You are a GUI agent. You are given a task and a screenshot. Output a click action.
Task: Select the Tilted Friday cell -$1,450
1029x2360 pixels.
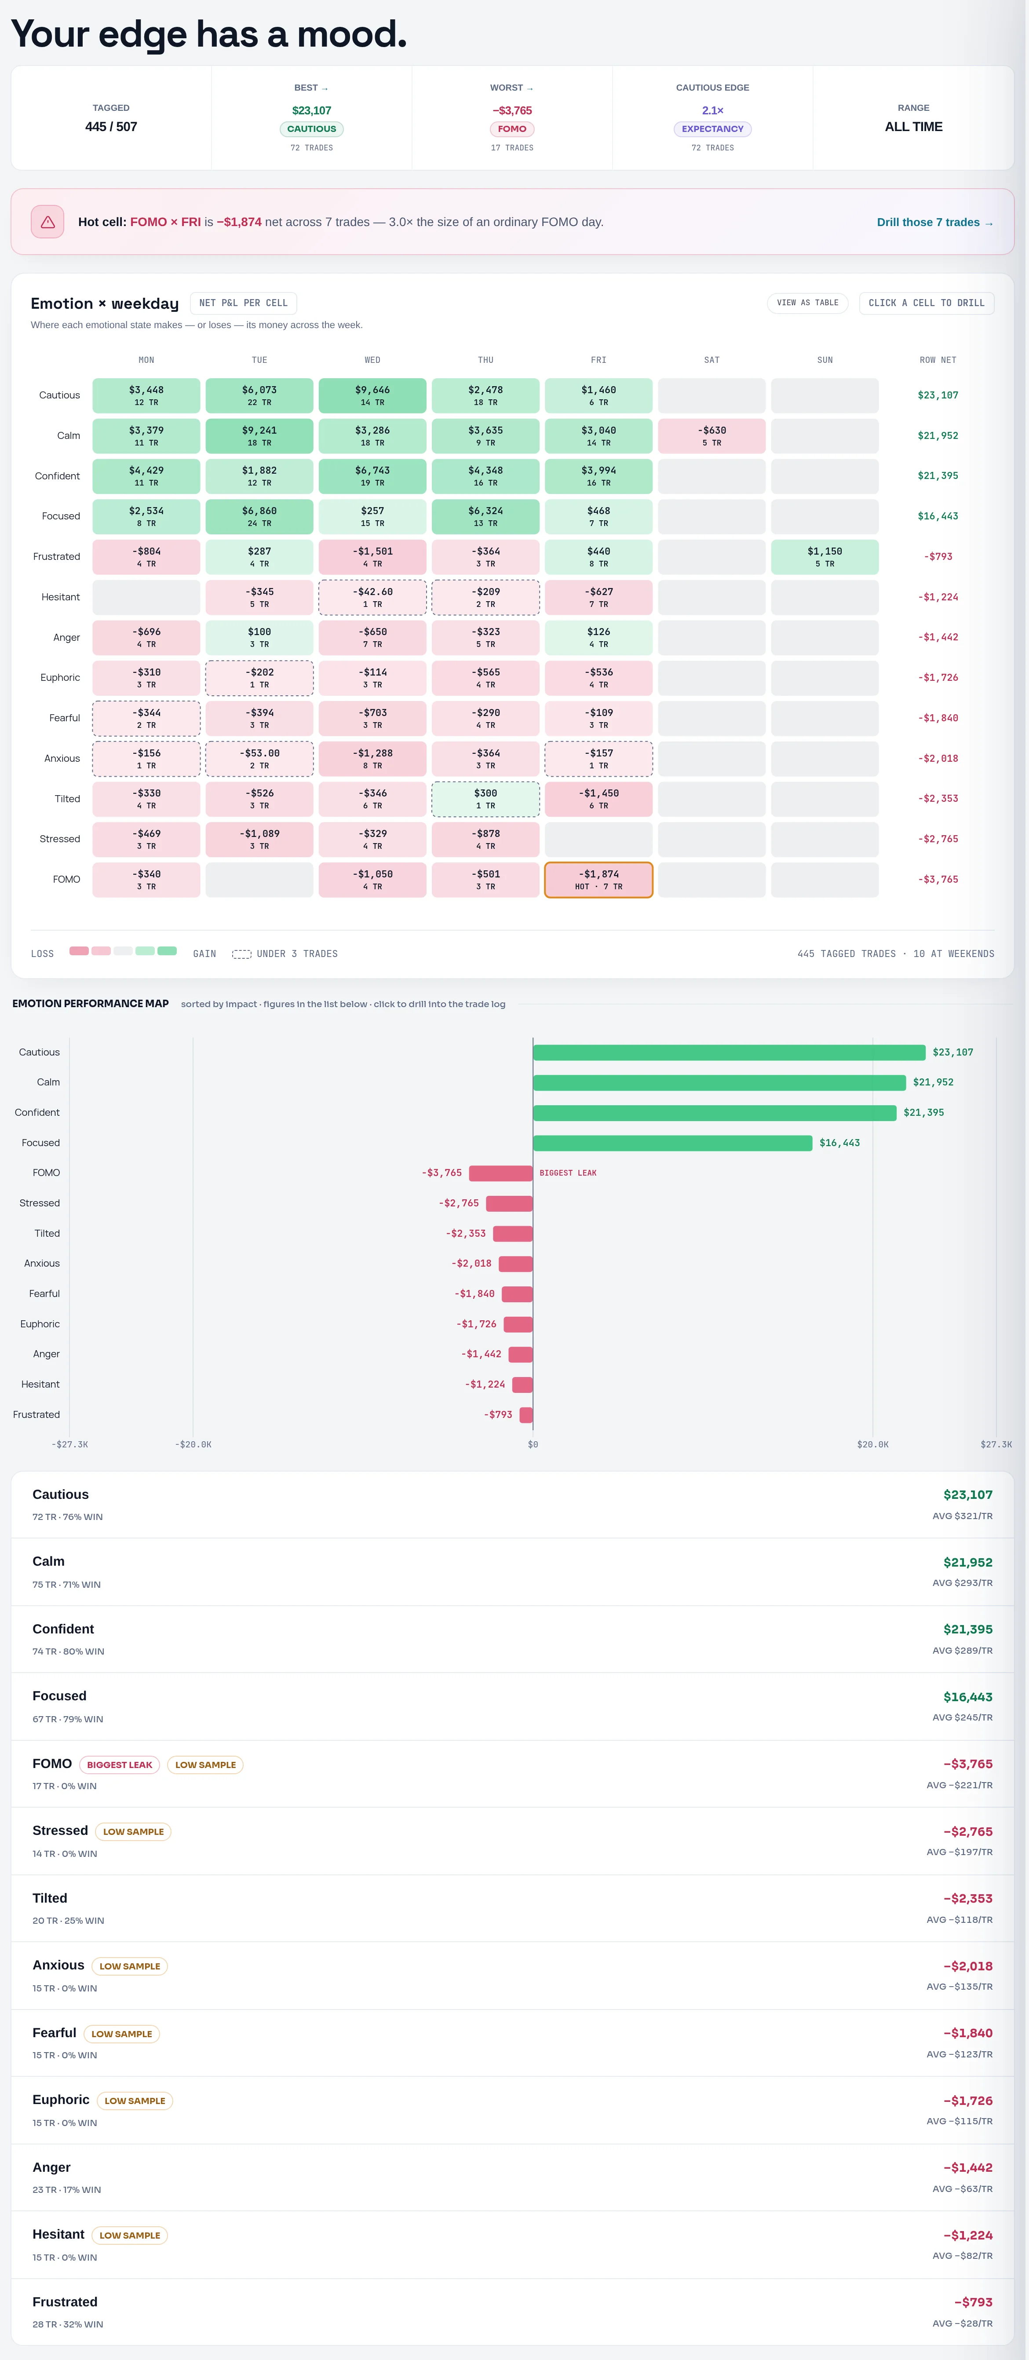(x=598, y=799)
